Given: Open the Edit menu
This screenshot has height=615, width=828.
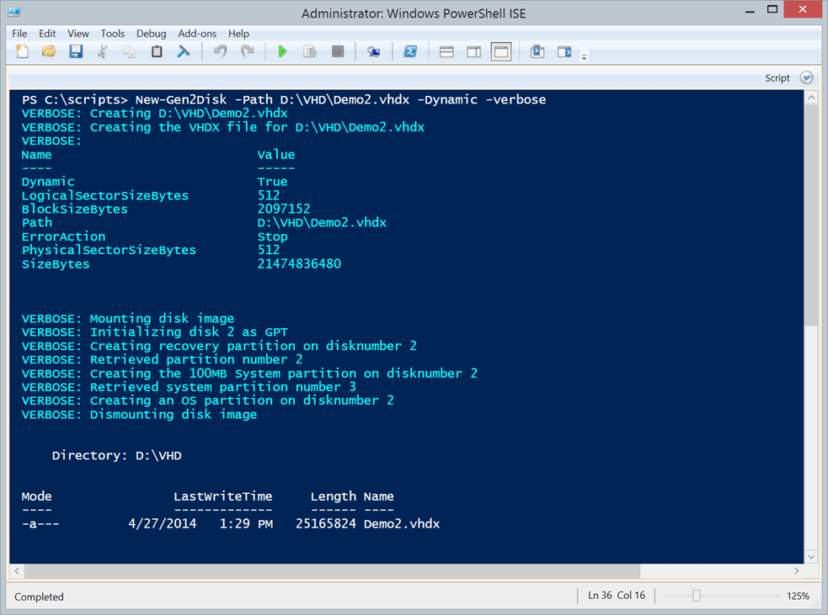Looking at the screenshot, I should point(47,33).
